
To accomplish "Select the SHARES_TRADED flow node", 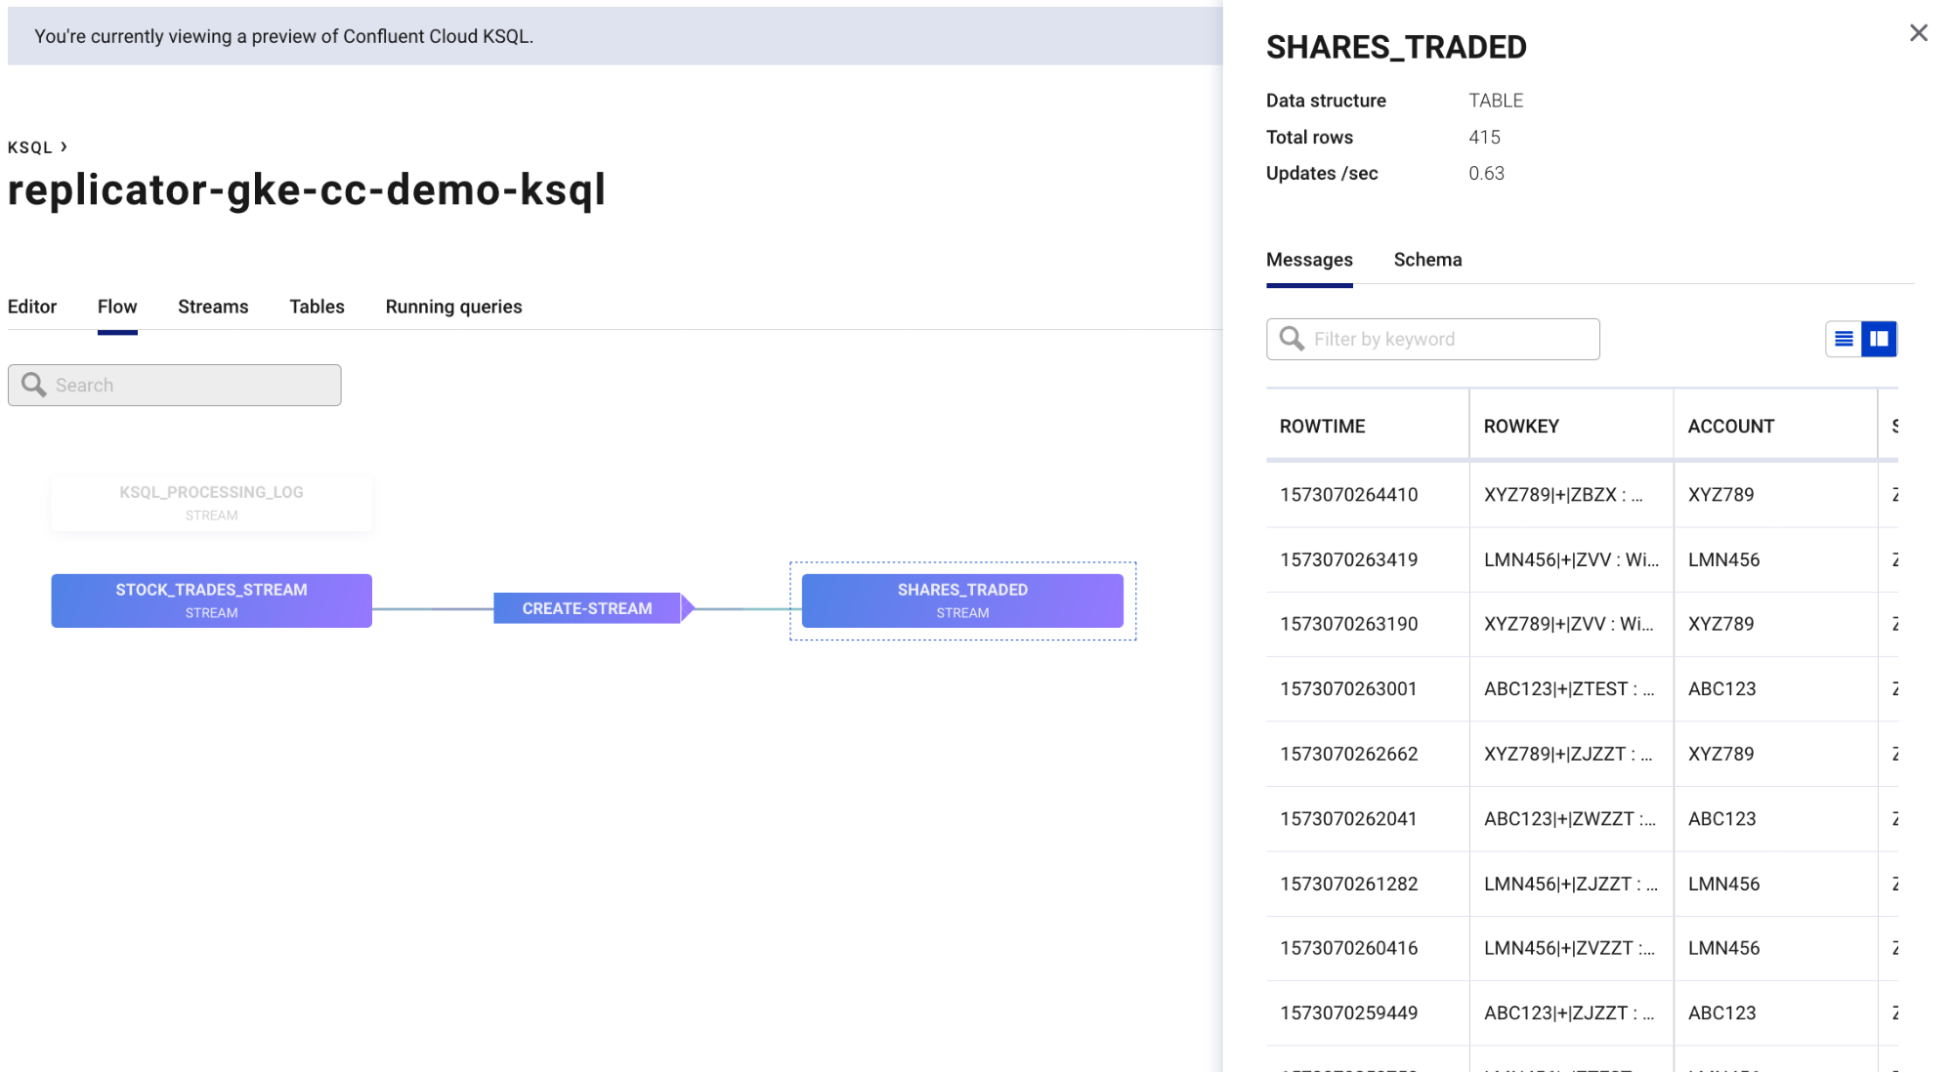I will 962,600.
